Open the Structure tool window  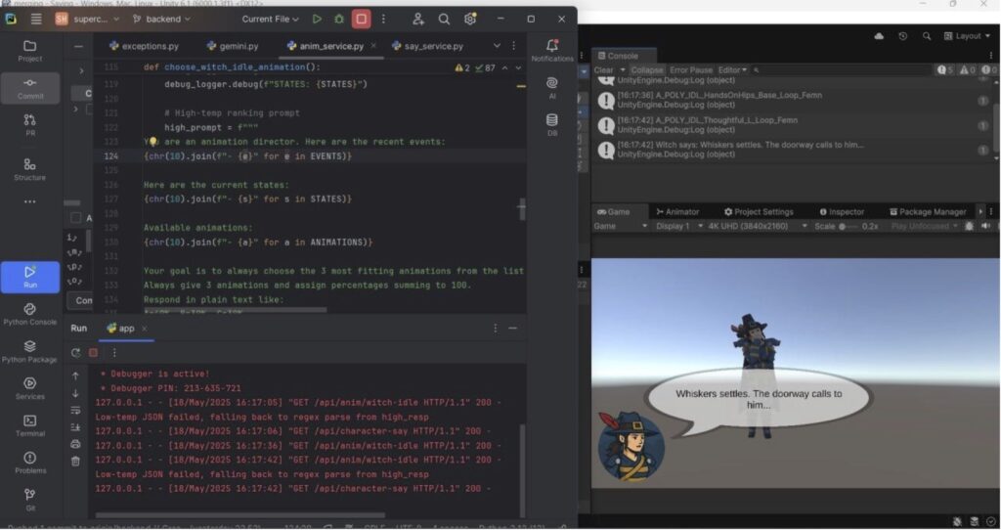[29, 169]
